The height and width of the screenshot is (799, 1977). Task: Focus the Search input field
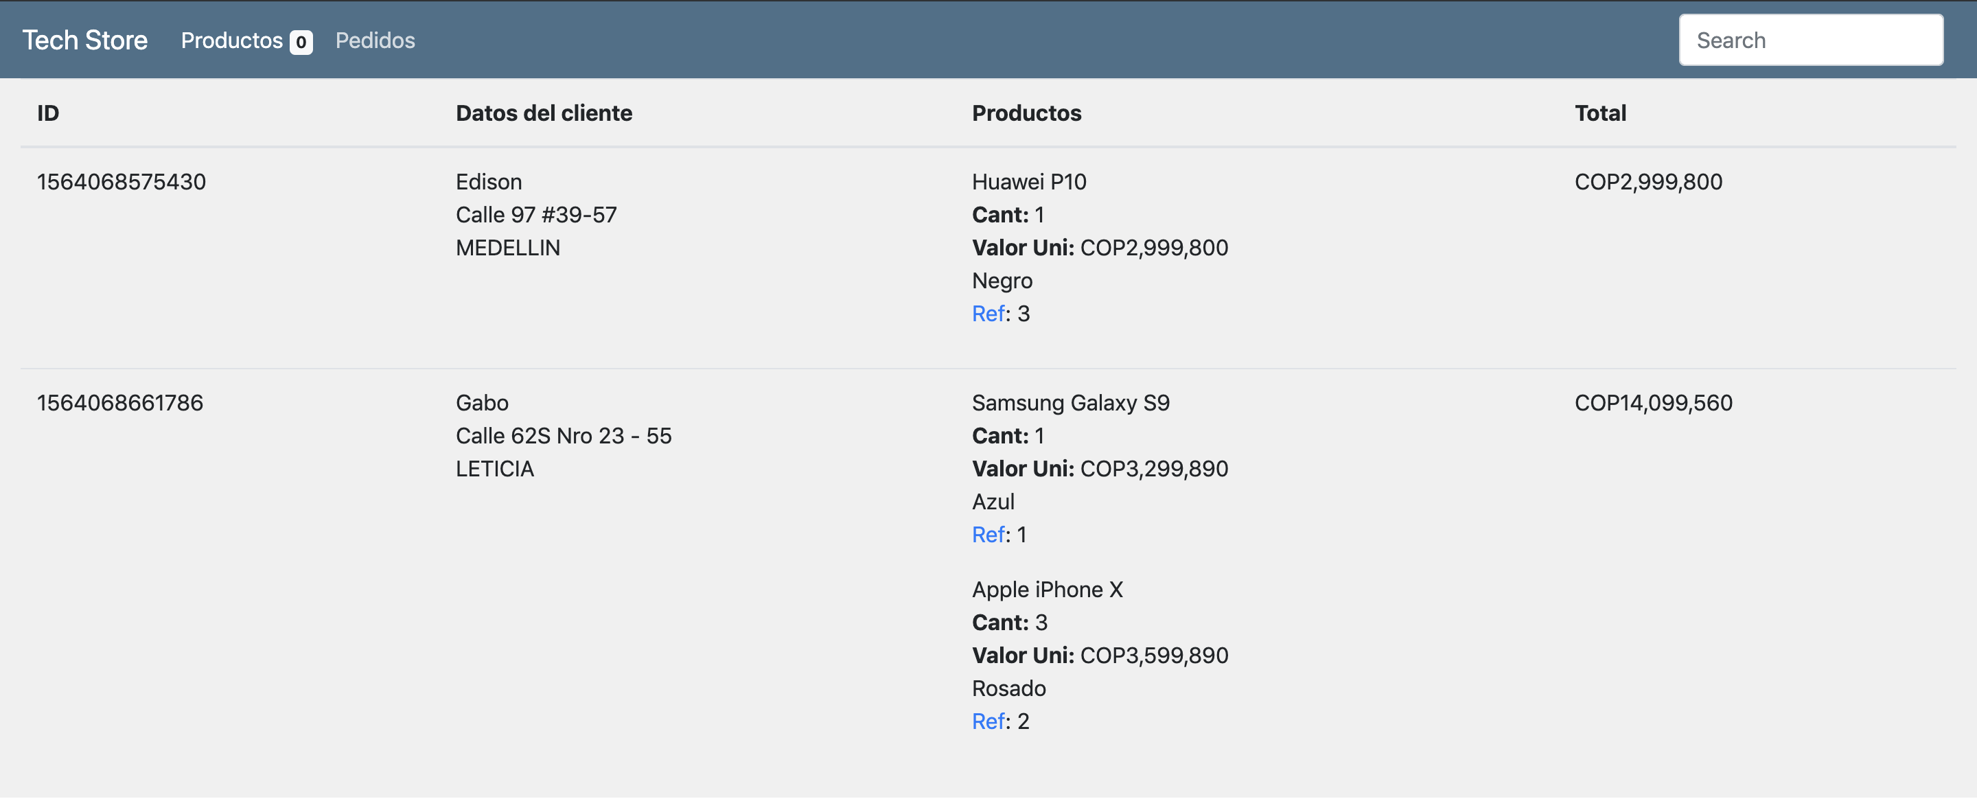coord(1810,40)
